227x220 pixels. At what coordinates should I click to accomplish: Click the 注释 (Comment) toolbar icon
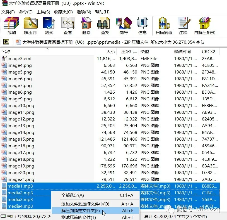184,23
